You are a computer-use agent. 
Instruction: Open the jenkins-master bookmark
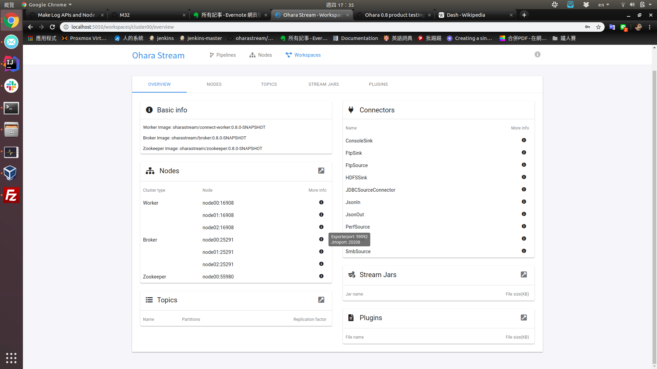pos(201,38)
